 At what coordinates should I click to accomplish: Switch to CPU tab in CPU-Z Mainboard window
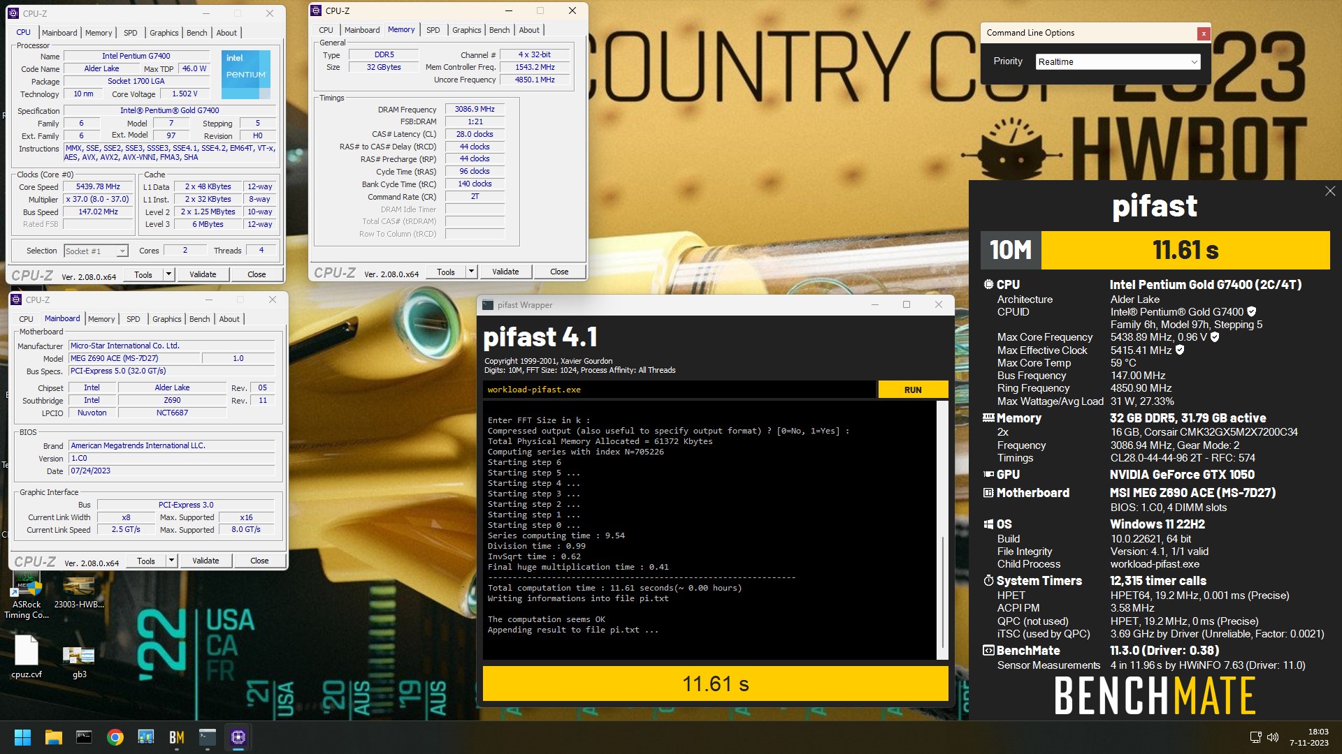[26, 319]
